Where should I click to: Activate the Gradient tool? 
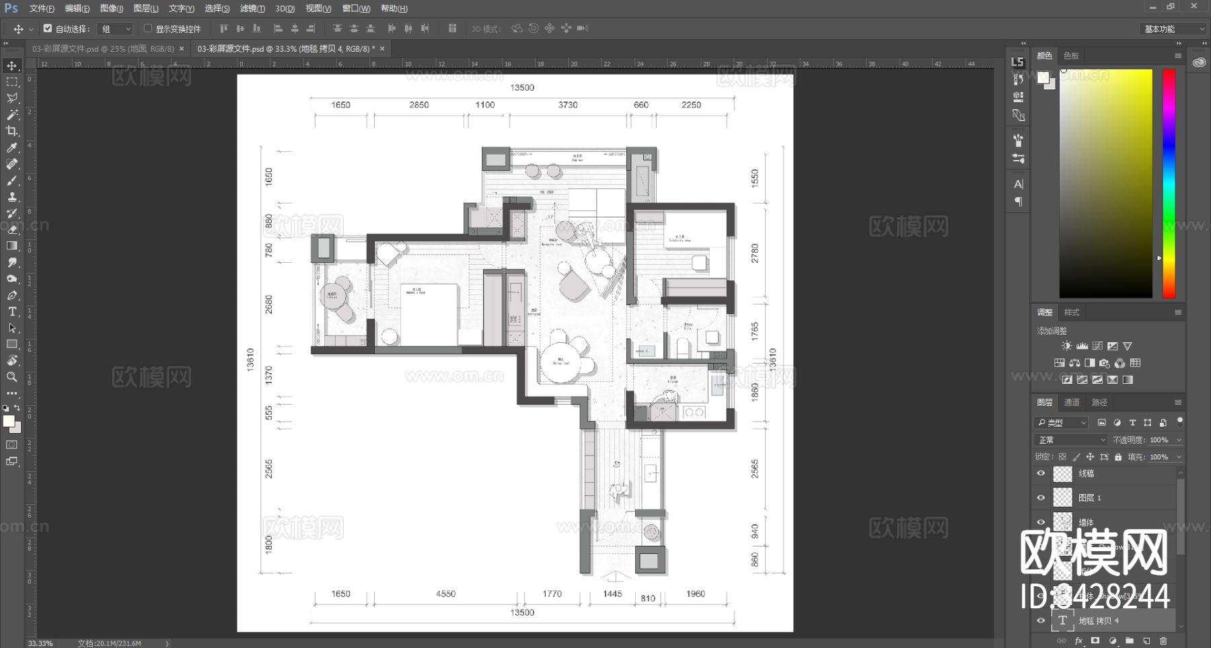12,246
